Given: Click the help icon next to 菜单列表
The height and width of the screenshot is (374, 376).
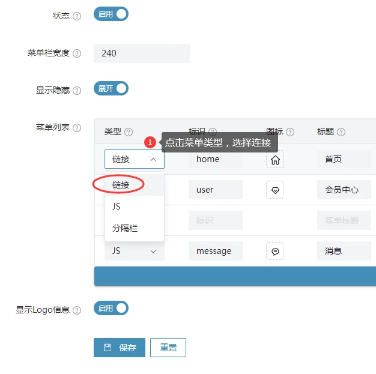Looking at the screenshot, I should 77,128.
